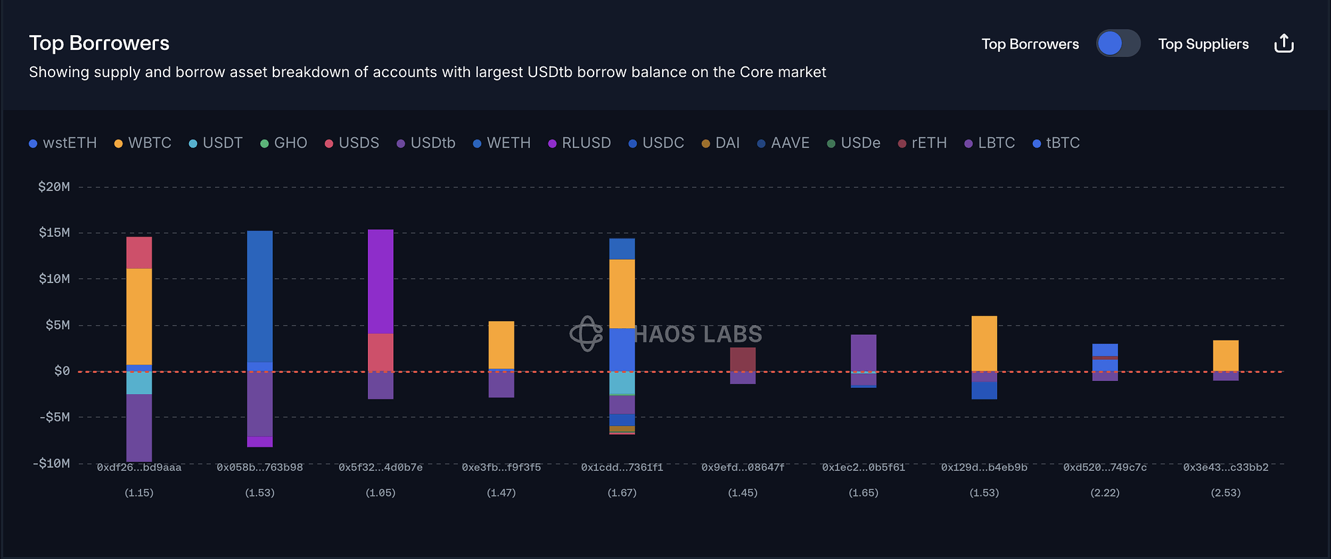Click the GHO legend dot
This screenshot has height=559, width=1331.
pyautogui.click(x=264, y=144)
